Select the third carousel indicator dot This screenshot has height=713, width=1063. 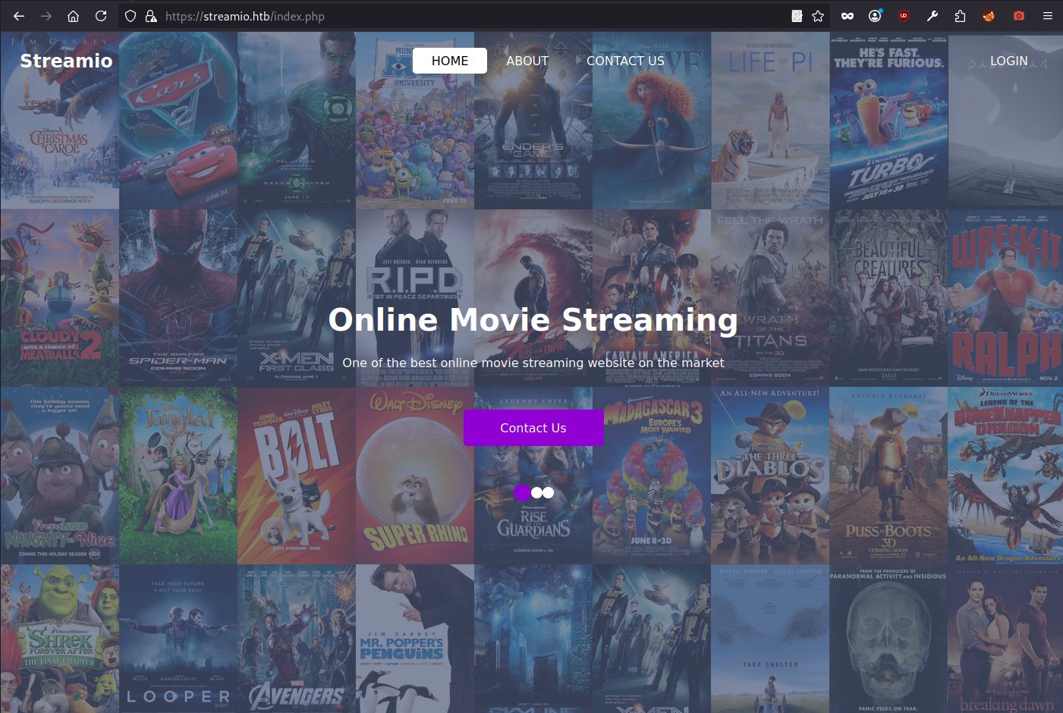pyautogui.click(x=548, y=492)
